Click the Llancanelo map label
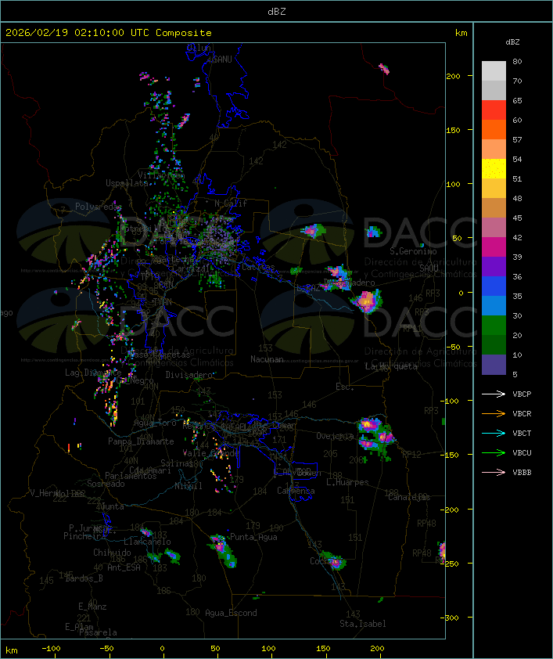The image size is (553, 659). [147, 542]
